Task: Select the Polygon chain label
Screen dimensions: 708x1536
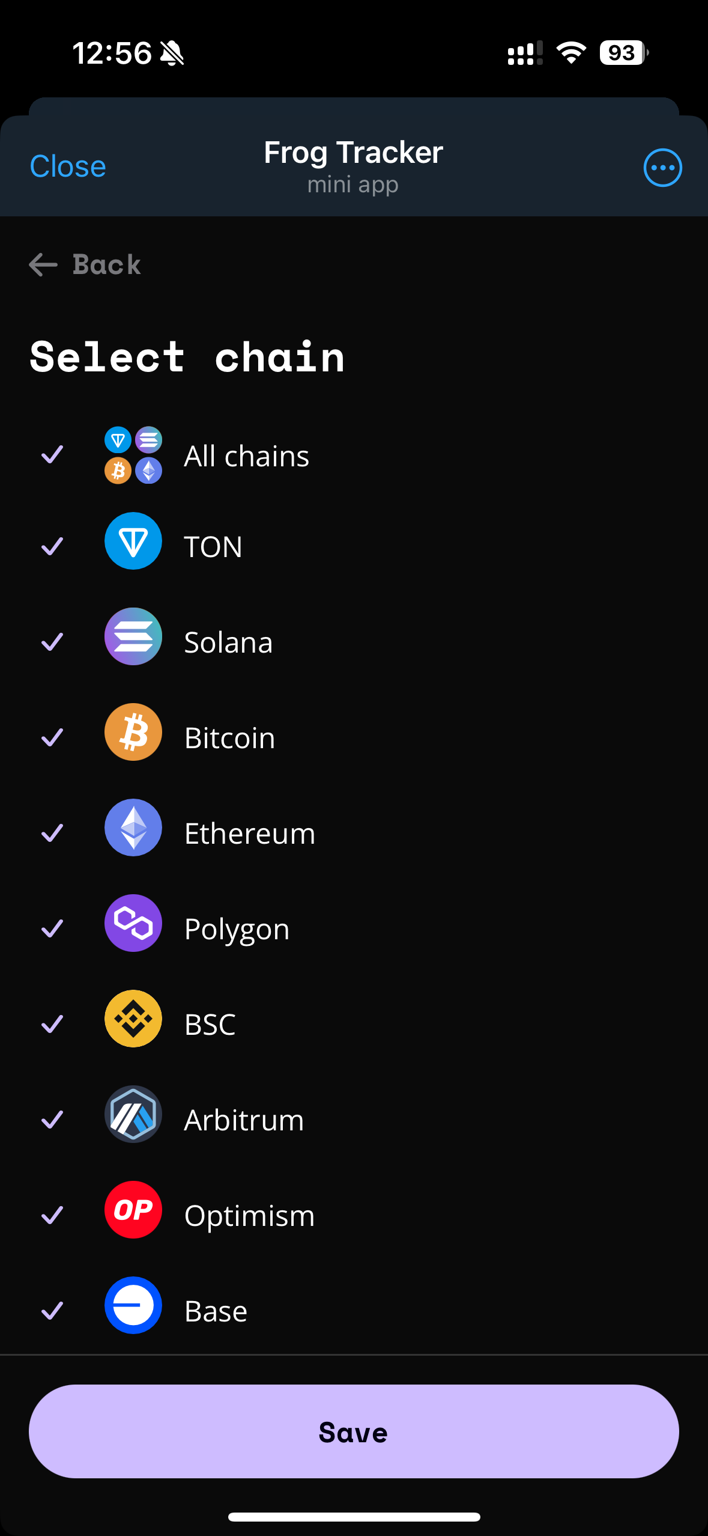Action: (237, 929)
